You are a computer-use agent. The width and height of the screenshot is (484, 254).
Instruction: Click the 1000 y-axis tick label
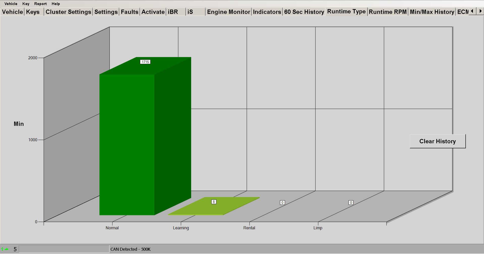pyautogui.click(x=33, y=140)
